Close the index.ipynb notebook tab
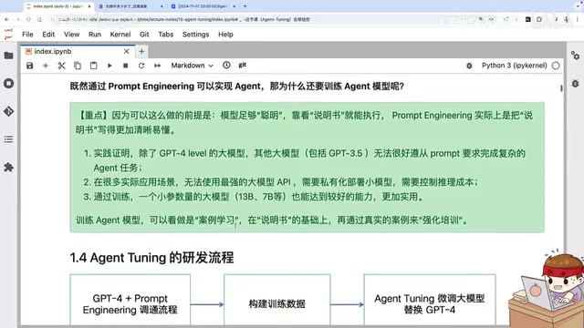 coord(127,51)
